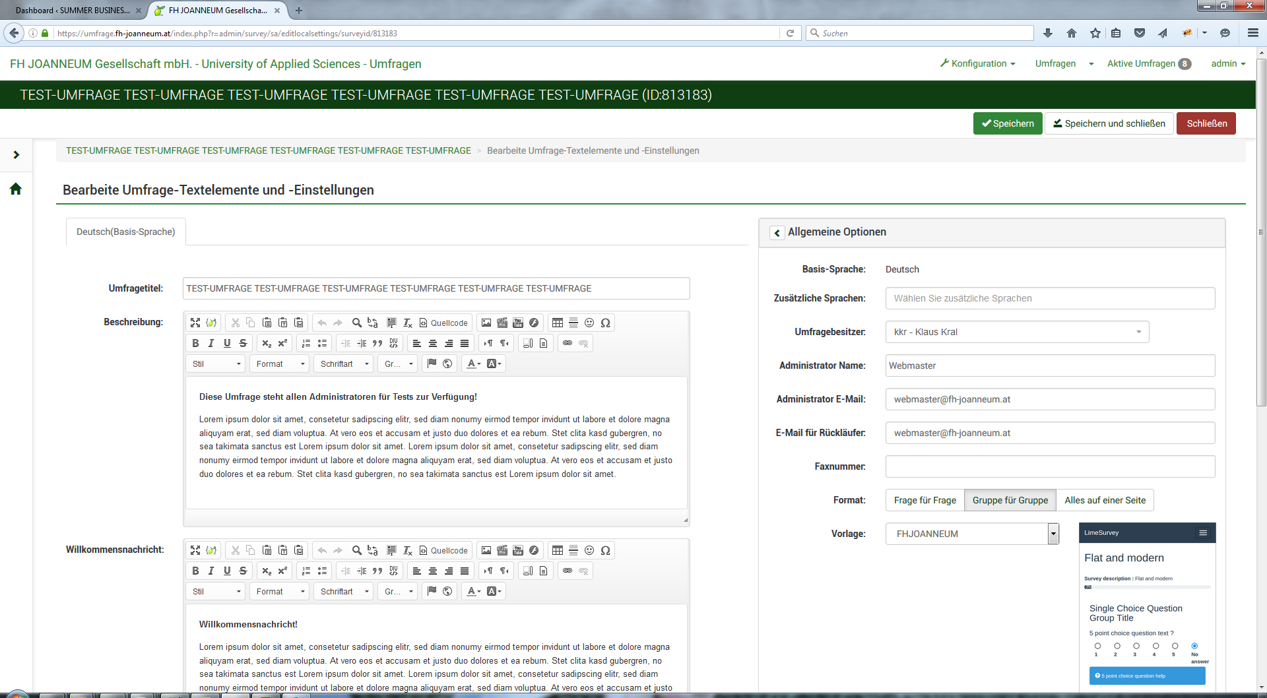Screen dimensions: 1267x698
Task: Select the 'Alles auf einer Seite' format
Action: click(x=1105, y=500)
